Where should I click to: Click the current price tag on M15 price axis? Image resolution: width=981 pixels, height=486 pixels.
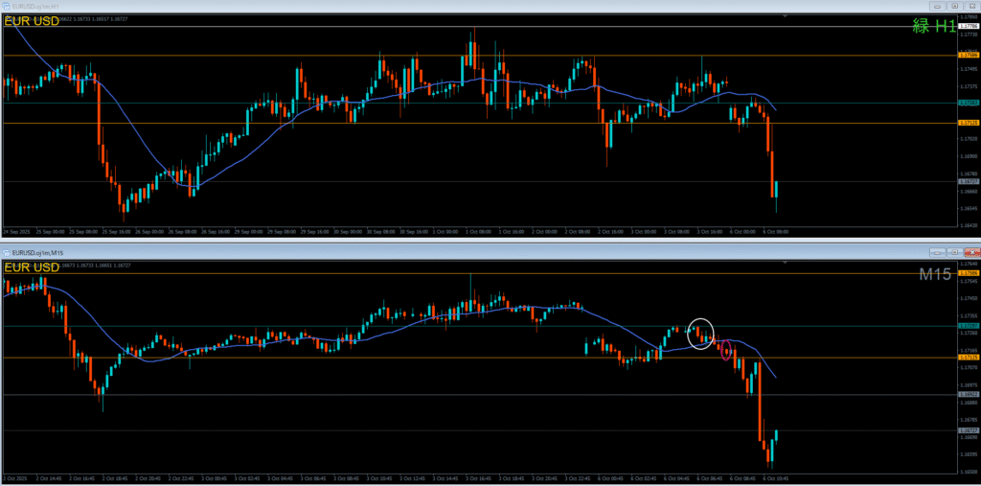pyautogui.click(x=969, y=430)
